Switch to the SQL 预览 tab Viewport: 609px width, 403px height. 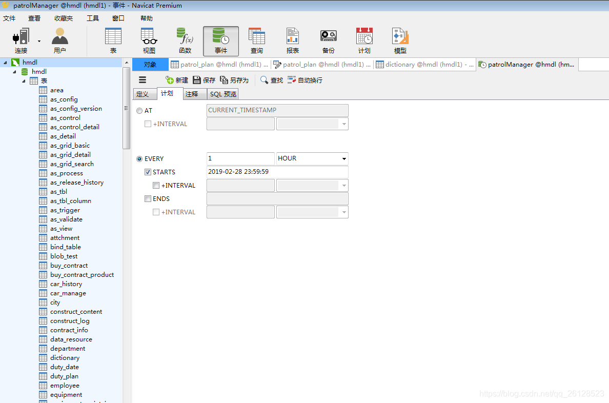223,94
